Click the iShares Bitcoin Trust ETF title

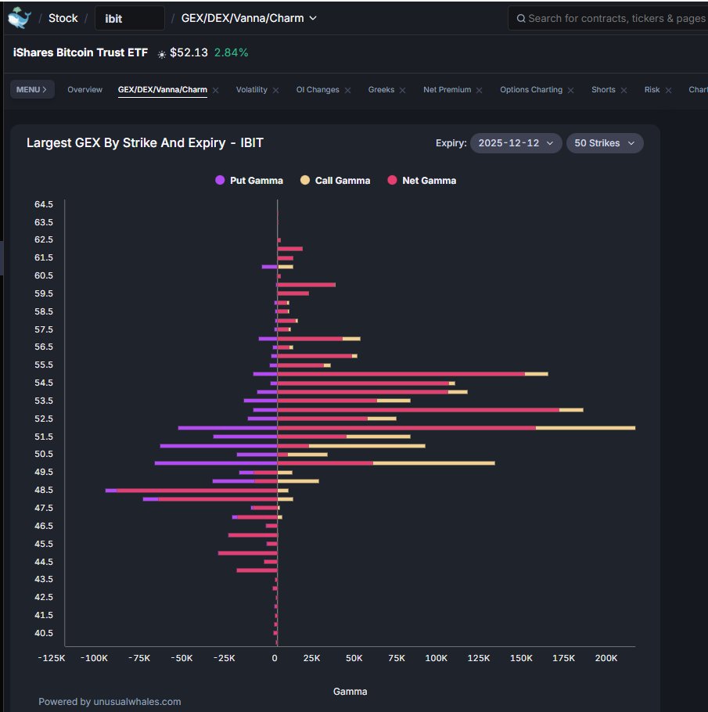click(81, 52)
